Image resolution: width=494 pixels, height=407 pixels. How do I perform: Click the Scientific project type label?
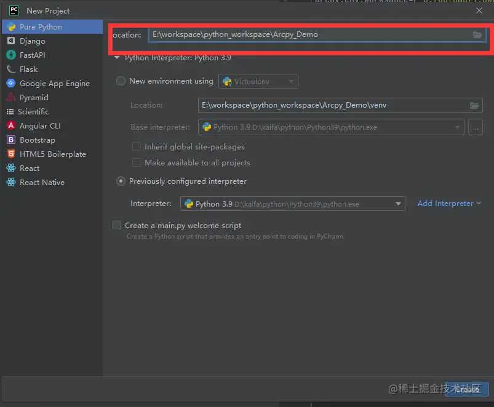[33, 111]
